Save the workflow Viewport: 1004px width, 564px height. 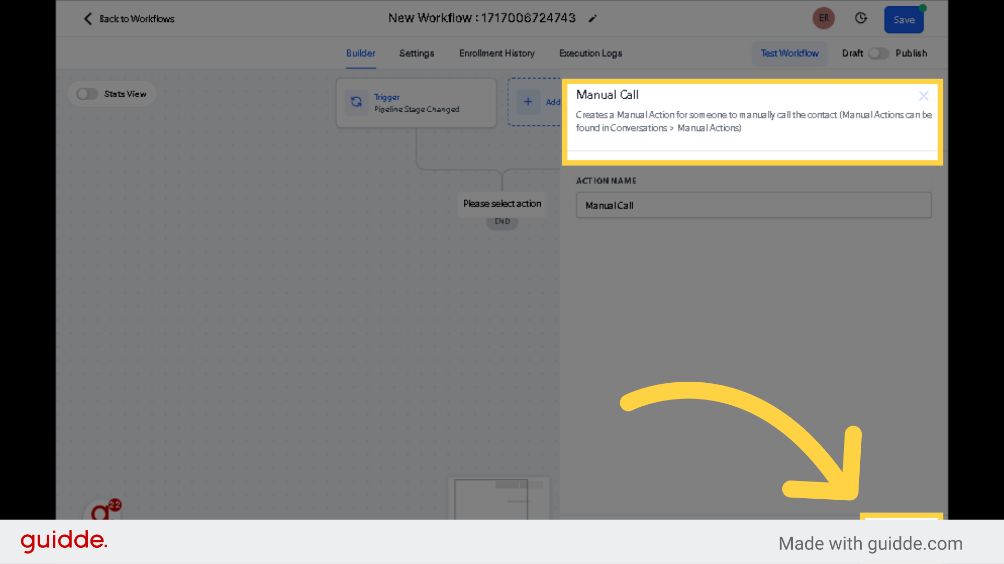904,20
